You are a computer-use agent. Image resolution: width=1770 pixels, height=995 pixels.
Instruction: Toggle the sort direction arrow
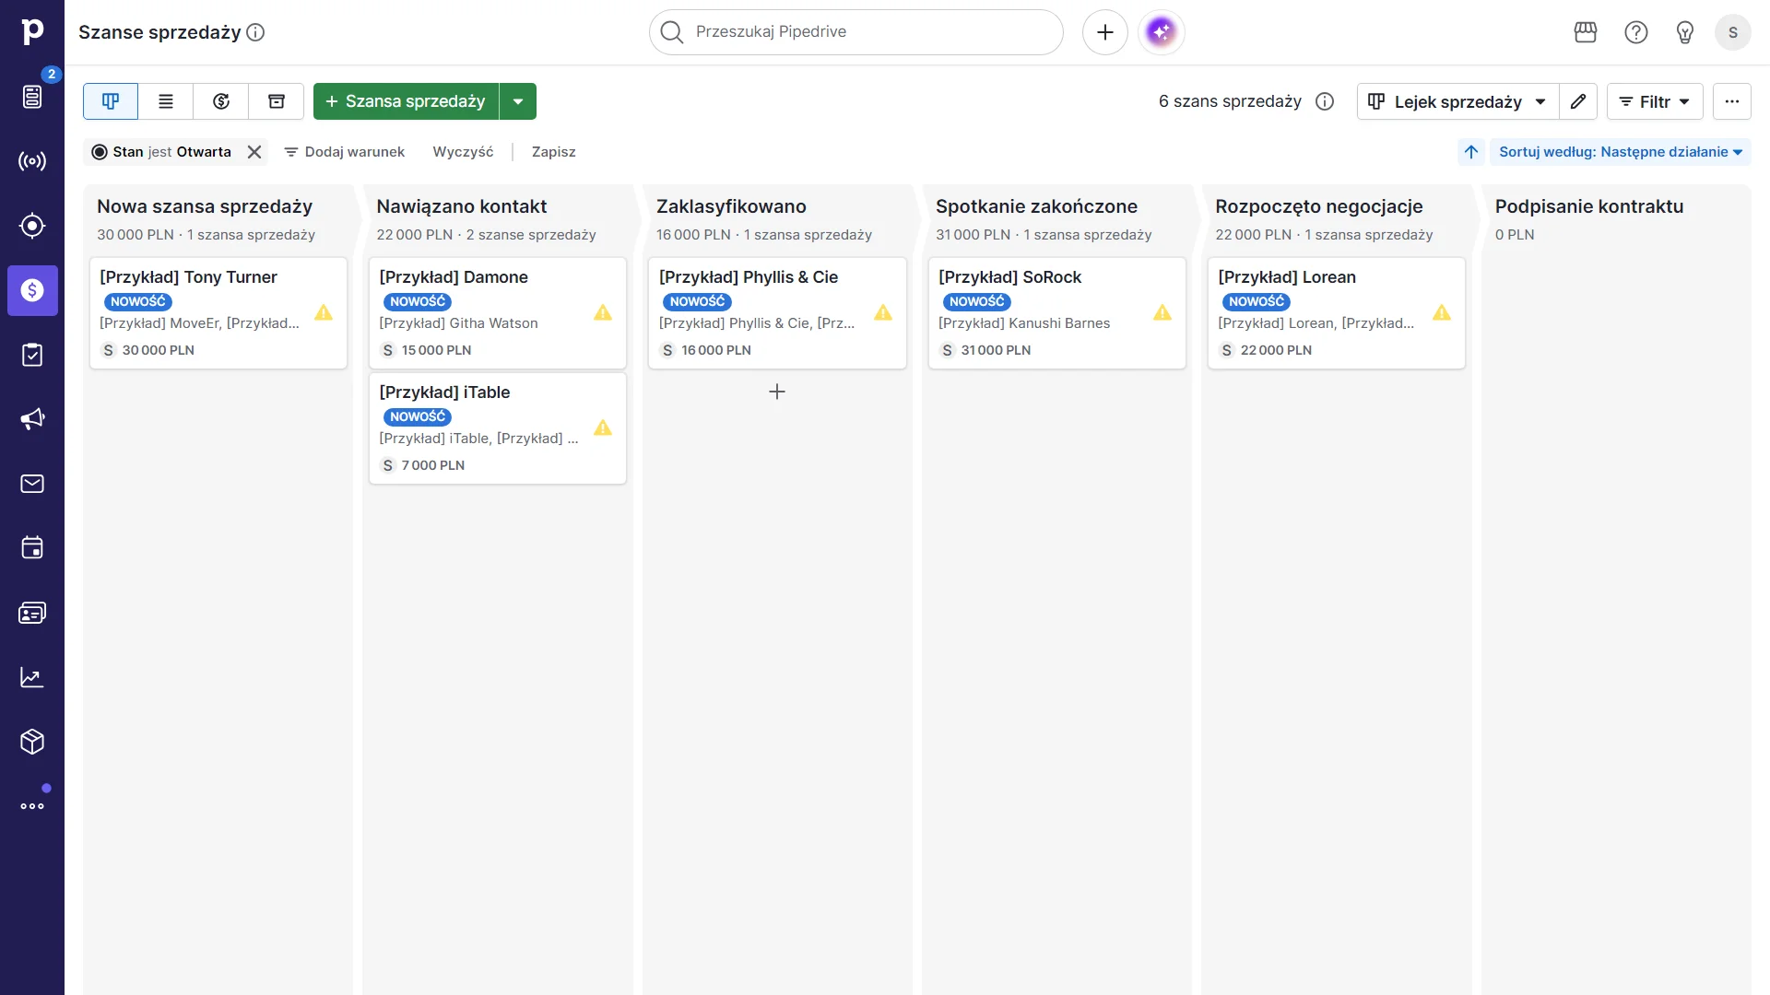(1470, 152)
